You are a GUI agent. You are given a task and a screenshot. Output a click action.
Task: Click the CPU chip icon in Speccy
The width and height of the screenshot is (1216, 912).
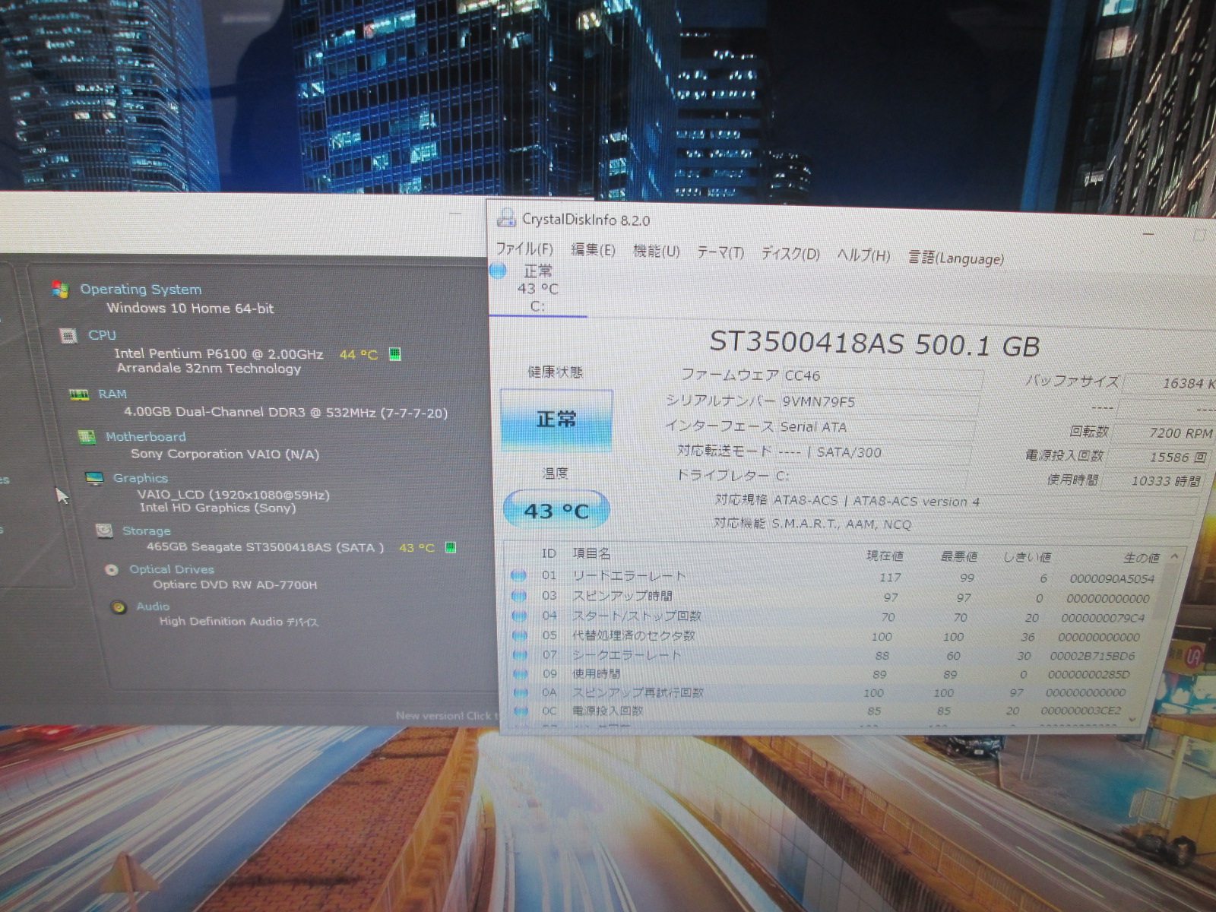[x=68, y=335]
